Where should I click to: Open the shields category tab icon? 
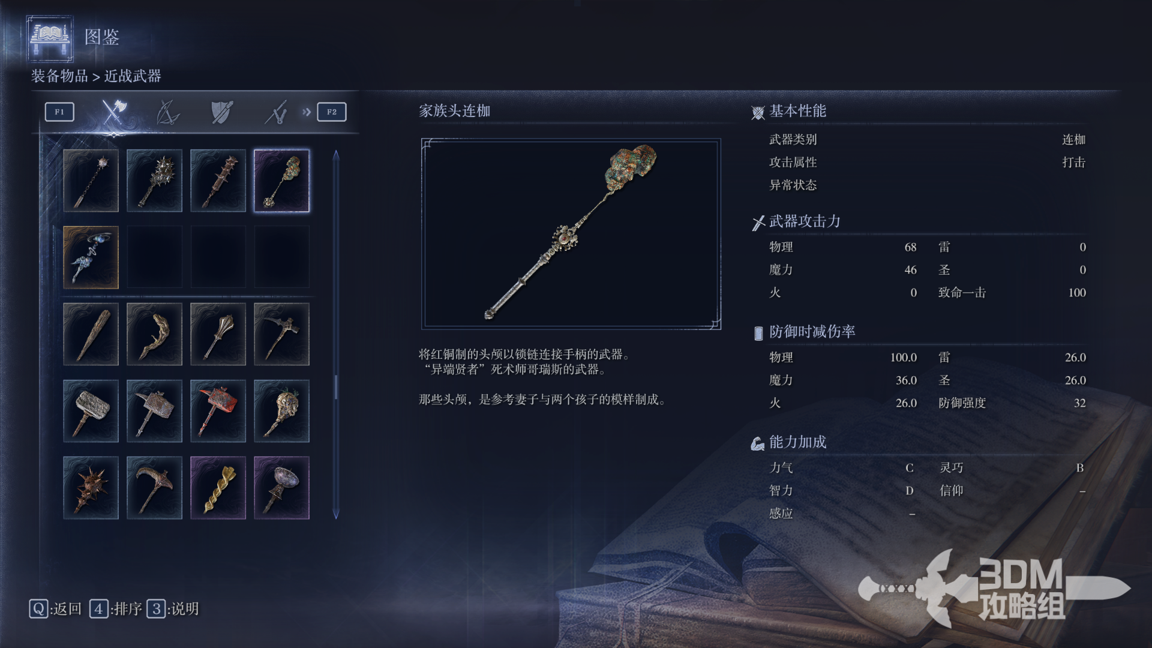(x=222, y=112)
